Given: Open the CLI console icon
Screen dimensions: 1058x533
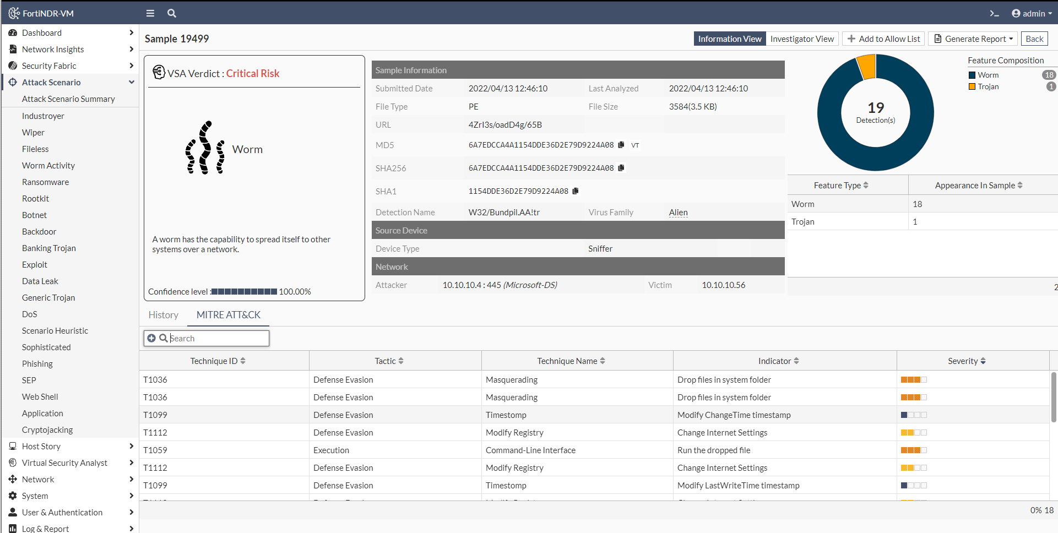Looking at the screenshot, I should pos(994,13).
